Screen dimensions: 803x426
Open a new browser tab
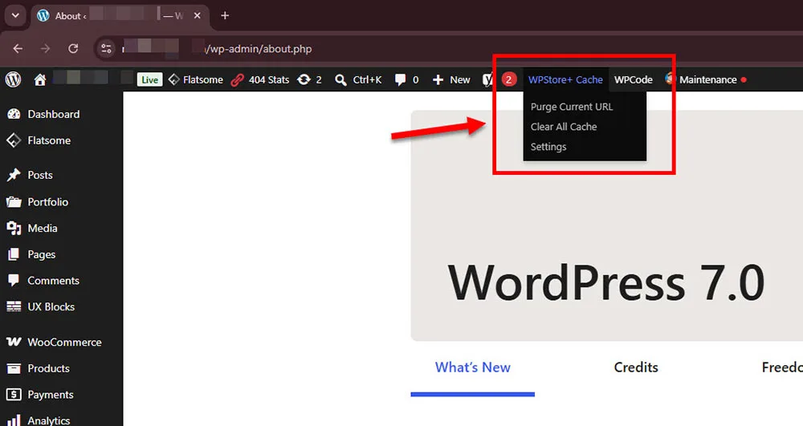[225, 15]
